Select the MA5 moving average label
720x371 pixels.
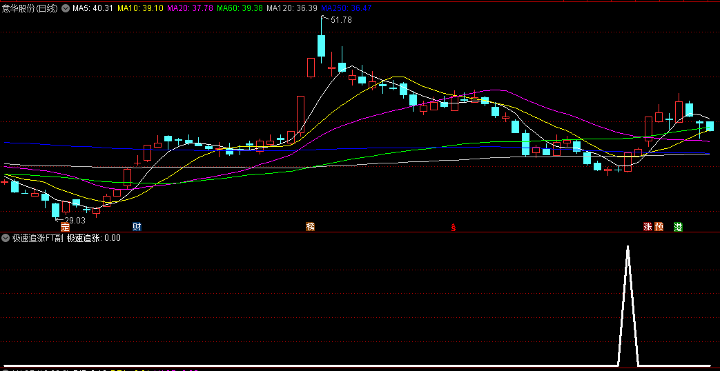[93, 8]
